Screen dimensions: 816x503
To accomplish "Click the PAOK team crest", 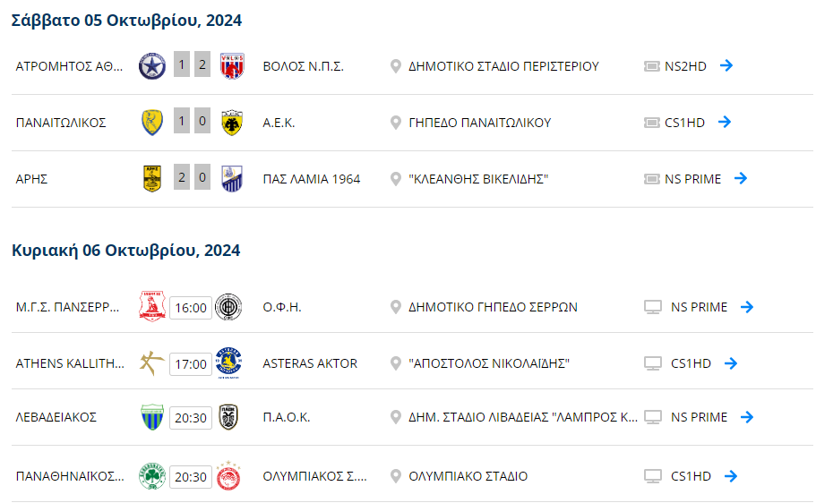I will point(228,417).
